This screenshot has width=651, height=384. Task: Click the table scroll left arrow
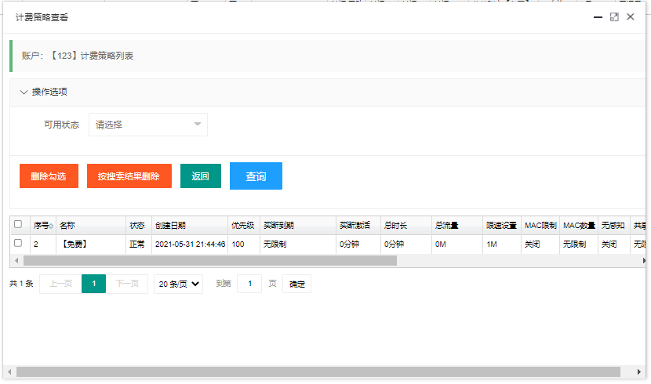click(x=16, y=261)
